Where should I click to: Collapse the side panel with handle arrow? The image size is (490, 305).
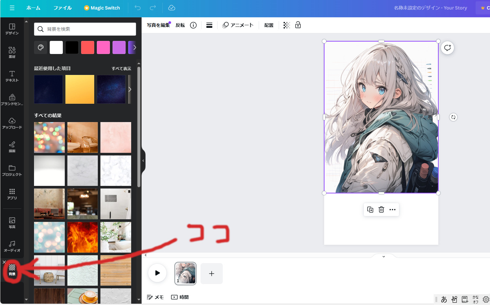143,161
